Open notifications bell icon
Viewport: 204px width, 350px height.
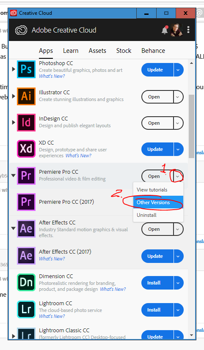[x=165, y=30]
